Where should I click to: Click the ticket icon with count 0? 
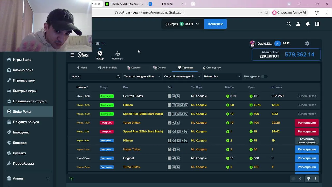[x=293, y=179]
